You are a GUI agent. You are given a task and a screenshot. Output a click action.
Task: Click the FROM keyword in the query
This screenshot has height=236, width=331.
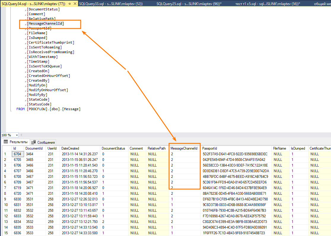(x=20, y=109)
